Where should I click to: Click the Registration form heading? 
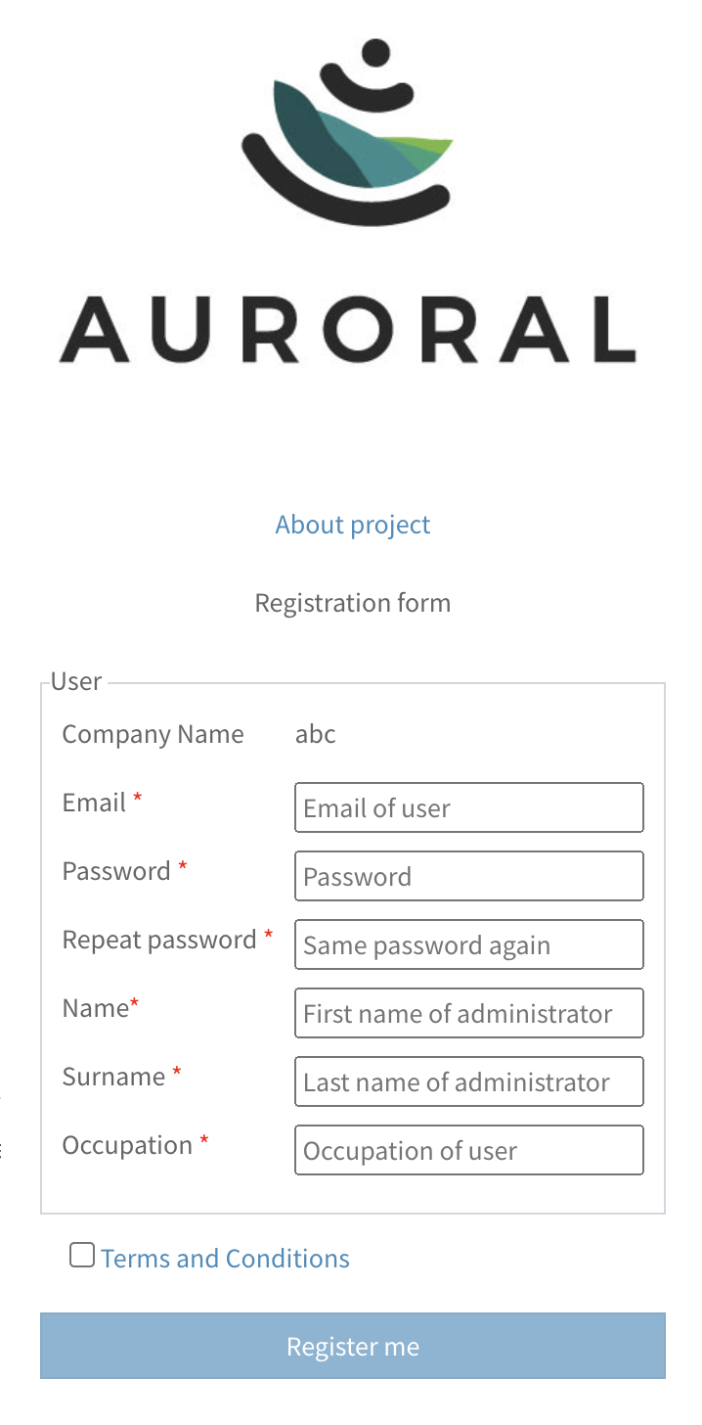click(x=353, y=603)
